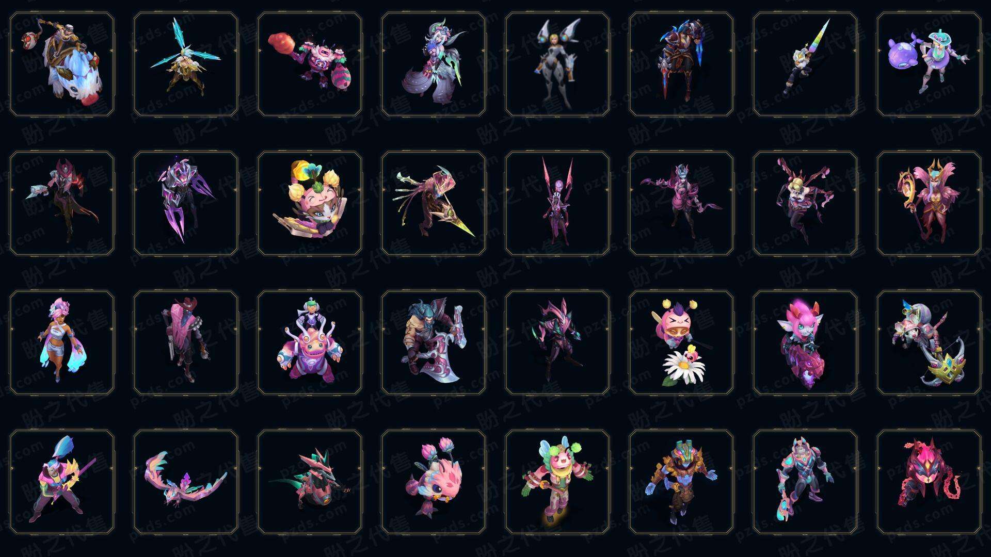
Task: Select the pink feathered bird creature
Action: pyautogui.click(x=186, y=482)
